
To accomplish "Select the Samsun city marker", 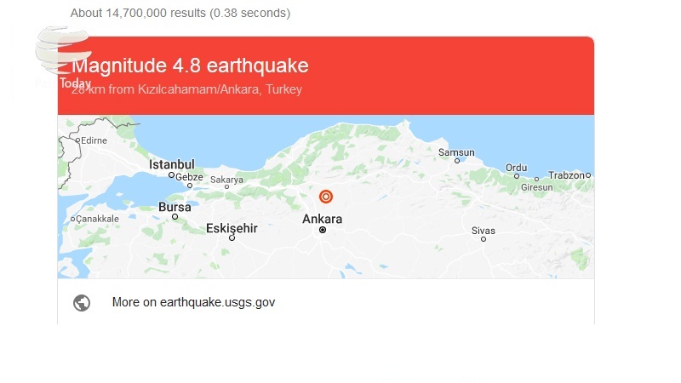I will point(458,160).
